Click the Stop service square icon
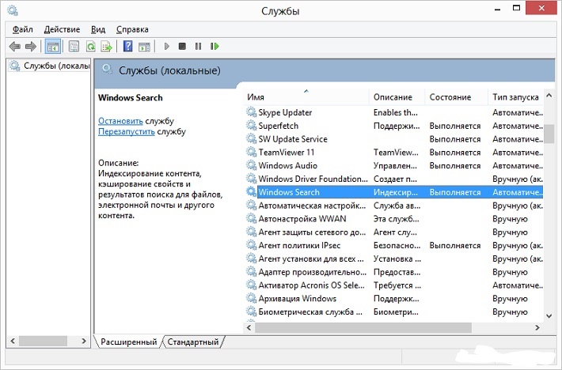 182,46
